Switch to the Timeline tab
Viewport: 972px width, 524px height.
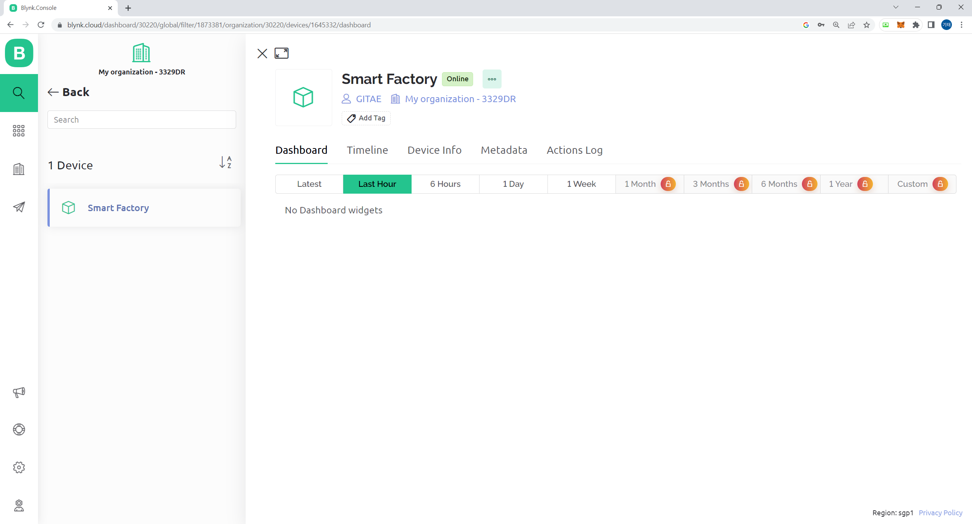pos(367,150)
